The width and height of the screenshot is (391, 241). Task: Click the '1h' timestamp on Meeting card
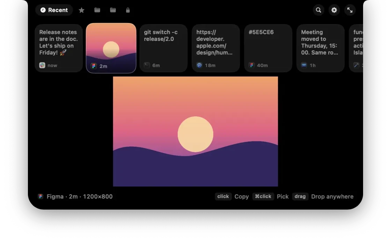click(x=313, y=65)
